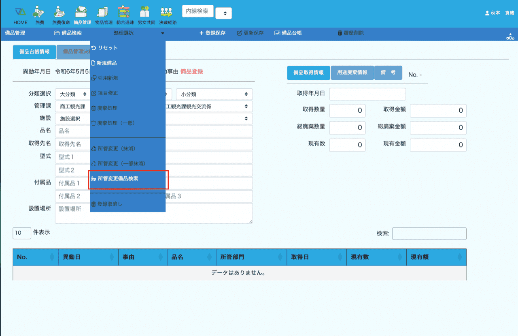Click the organization chart icon at right

[x=510, y=36]
